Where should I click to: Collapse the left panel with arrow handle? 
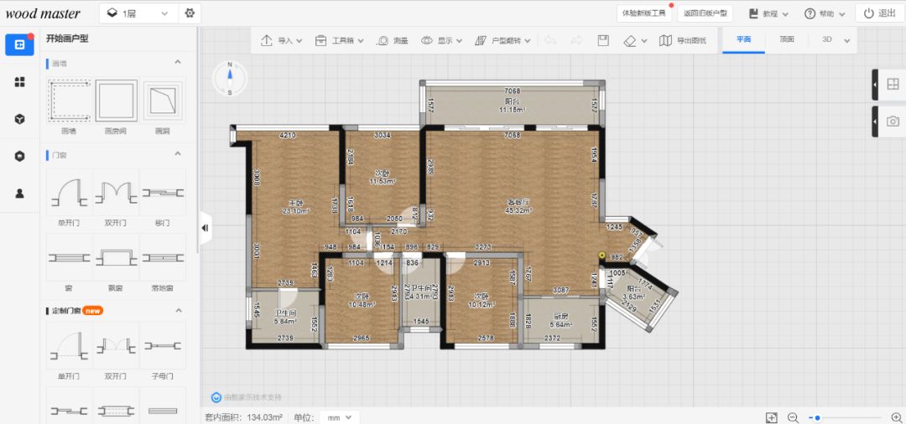[x=206, y=228]
